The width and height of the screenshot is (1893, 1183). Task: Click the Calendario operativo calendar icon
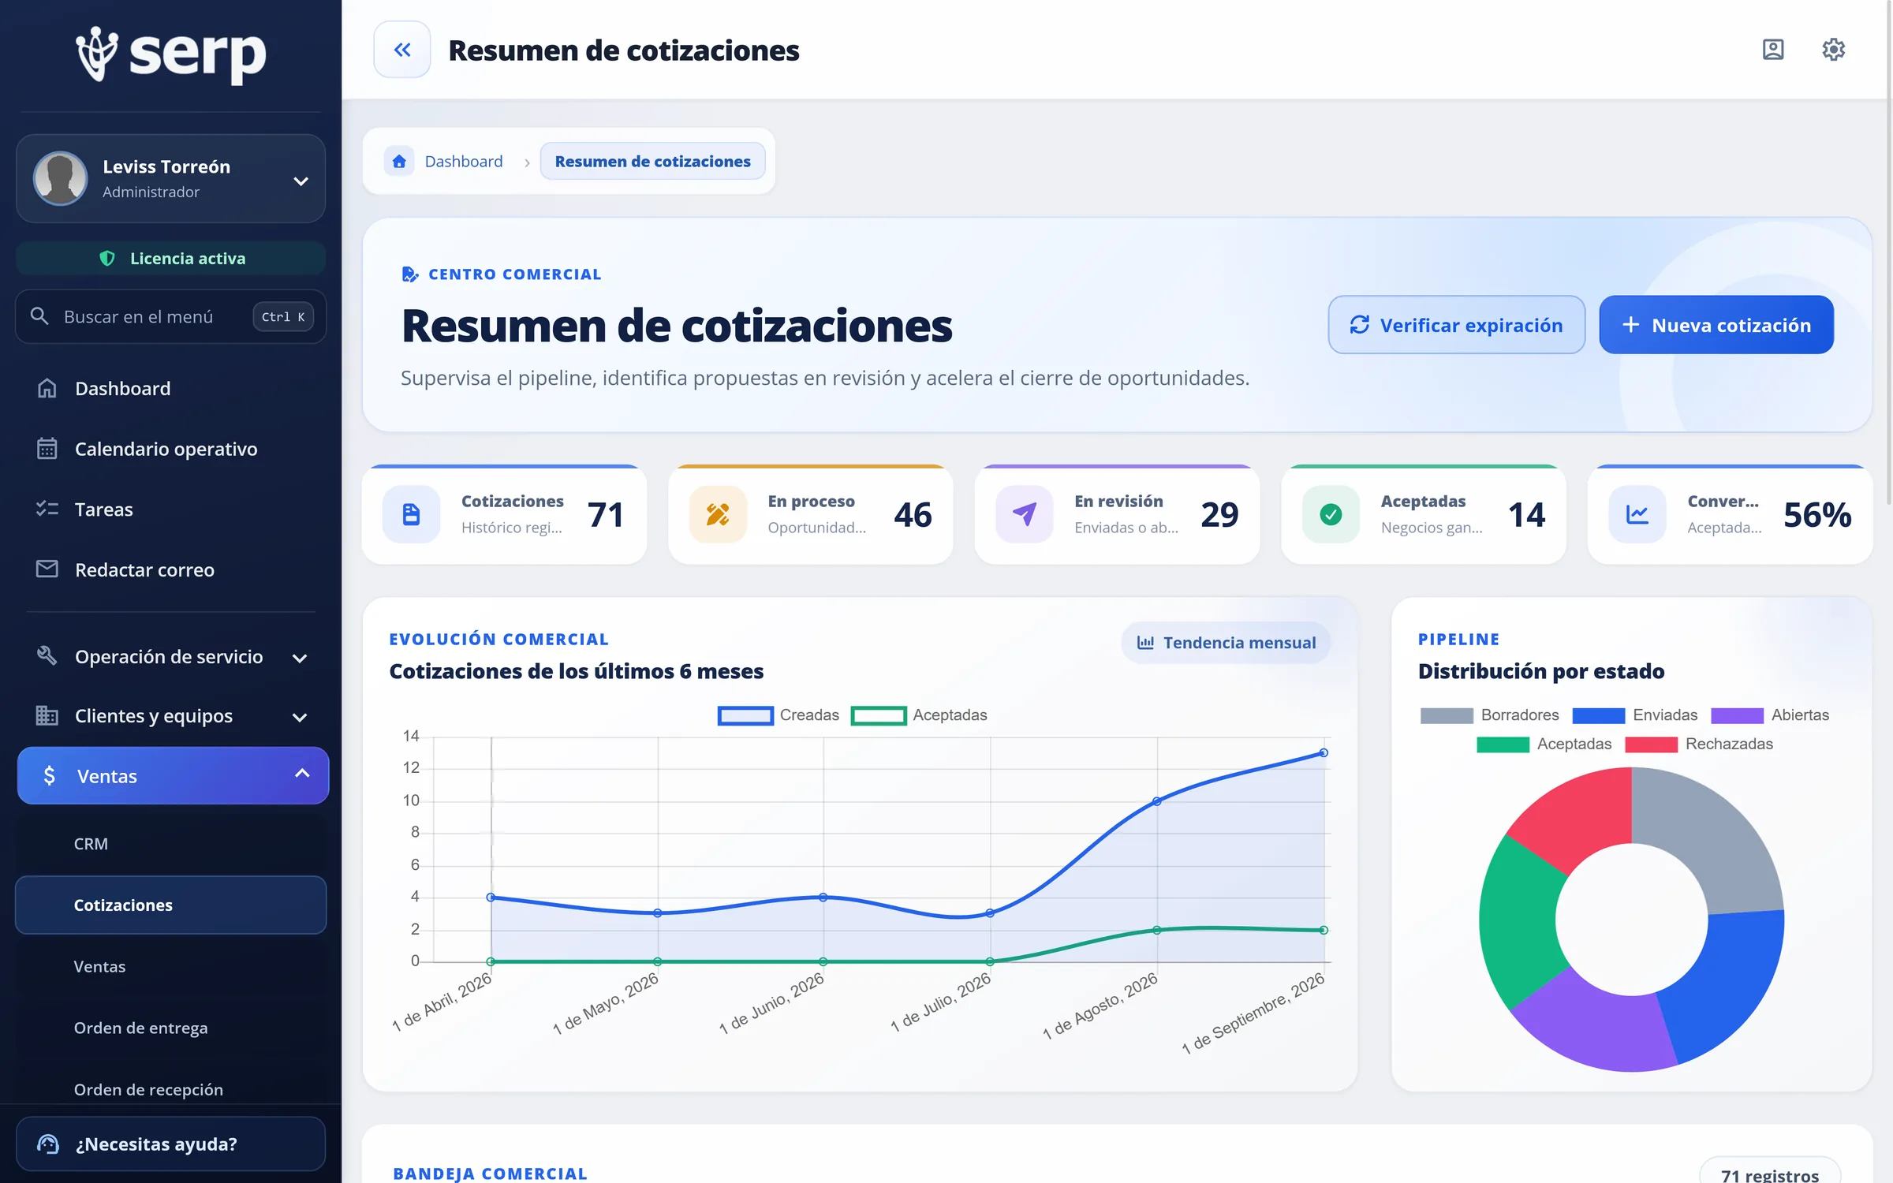(x=47, y=449)
